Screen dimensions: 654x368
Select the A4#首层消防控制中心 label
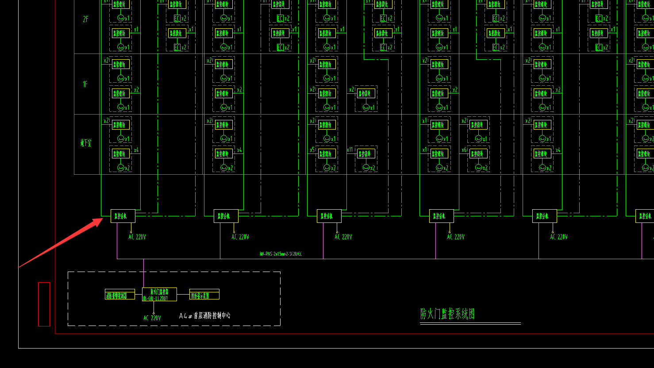click(x=205, y=316)
